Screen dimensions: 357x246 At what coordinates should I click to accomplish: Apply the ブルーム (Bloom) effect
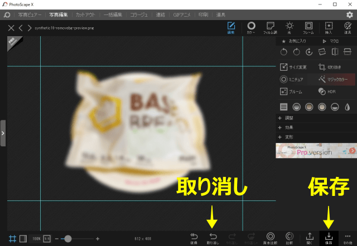point(291,91)
